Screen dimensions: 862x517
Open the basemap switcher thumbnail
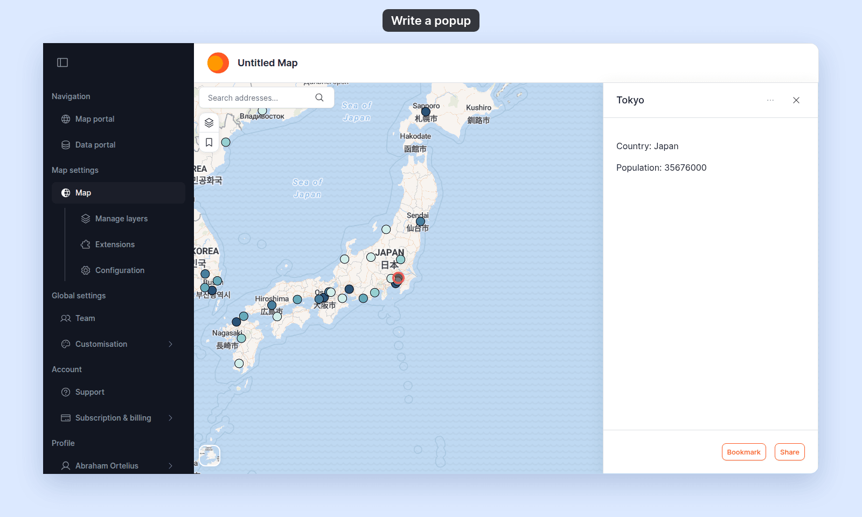point(210,456)
